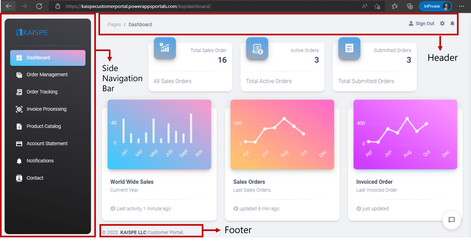Image resolution: width=471 pixels, height=241 pixels.
Task: Open the browser Settings and more menu
Action: (461, 6)
